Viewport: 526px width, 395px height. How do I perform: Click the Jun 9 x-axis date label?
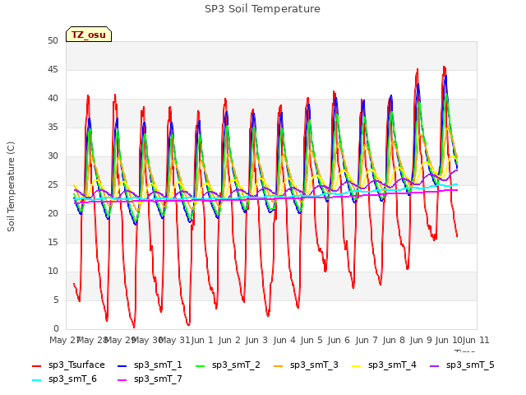coord(421,340)
